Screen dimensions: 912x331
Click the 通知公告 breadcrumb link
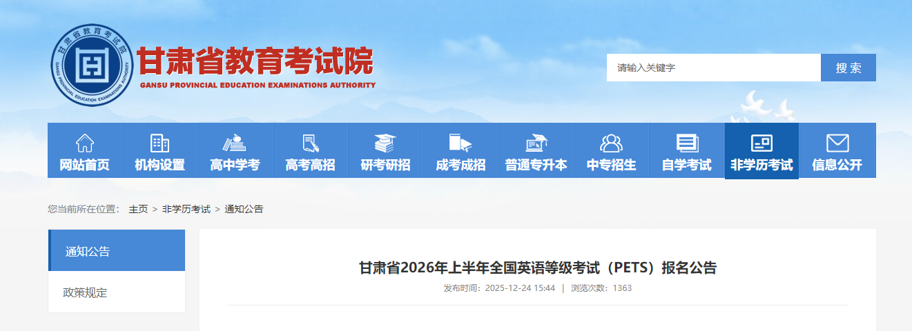coord(244,209)
